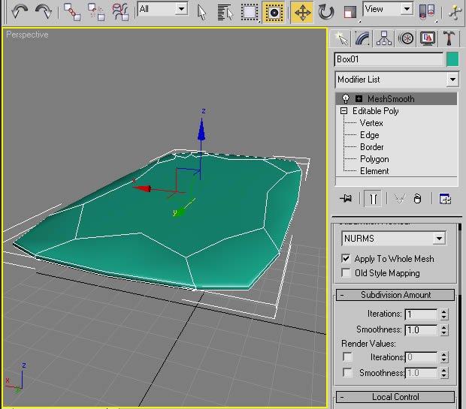Select the Select and Link tool

click(x=72, y=12)
